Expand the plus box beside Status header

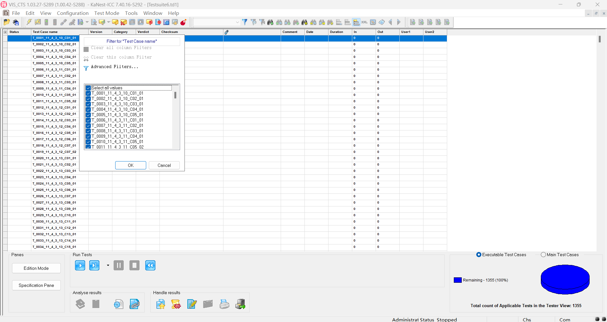[x=5, y=32]
